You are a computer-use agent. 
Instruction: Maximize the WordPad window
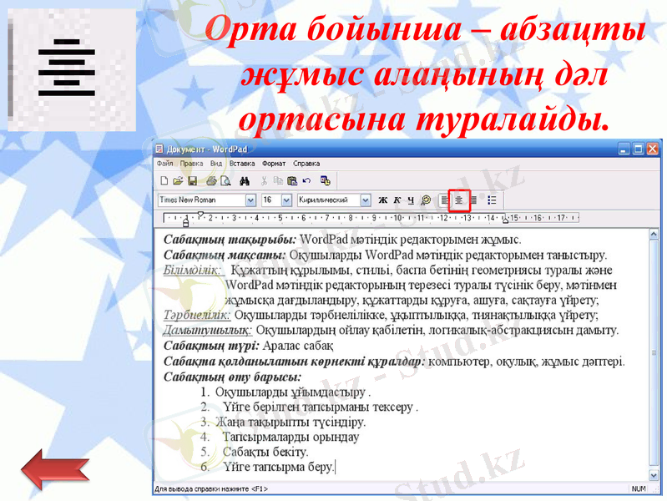(638, 149)
